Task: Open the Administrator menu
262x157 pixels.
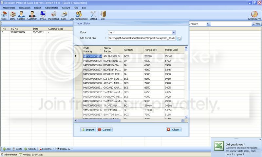Action: (x=51, y=8)
